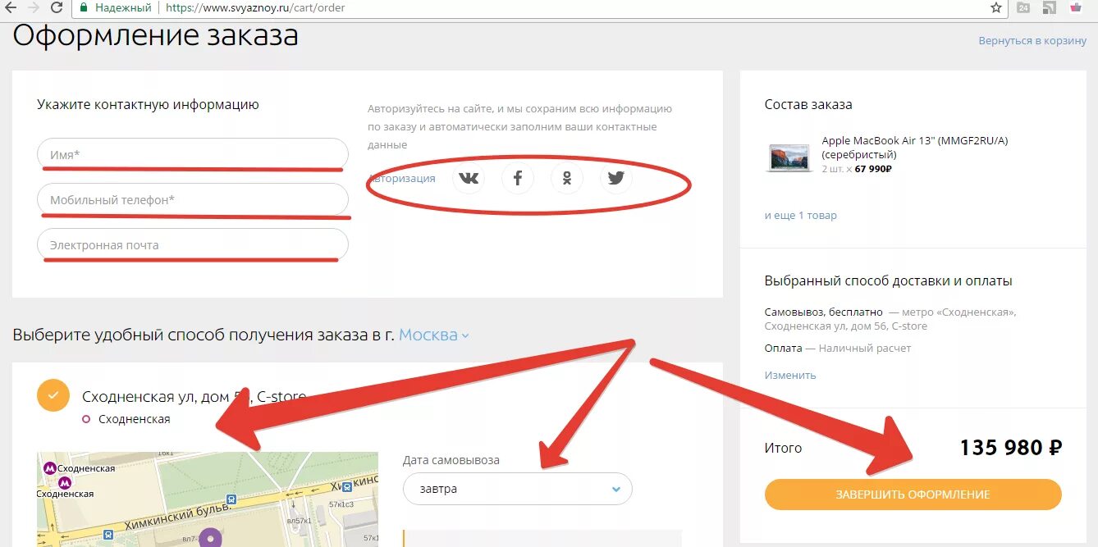The width and height of the screenshot is (1098, 547).
Task: Click the Электронная почта input field
Action: click(193, 244)
